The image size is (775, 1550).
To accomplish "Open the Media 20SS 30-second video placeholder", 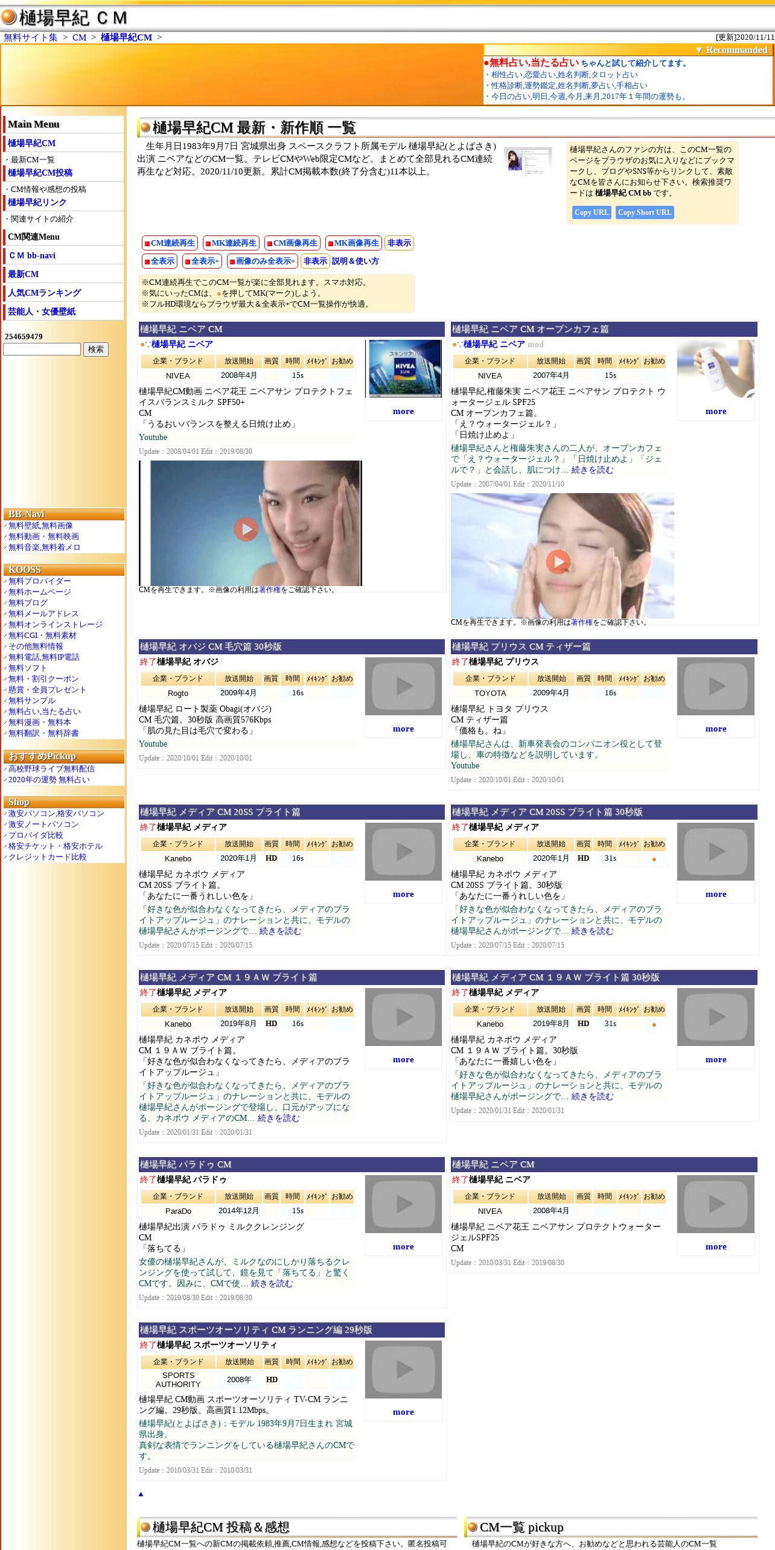I will coord(716,852).
